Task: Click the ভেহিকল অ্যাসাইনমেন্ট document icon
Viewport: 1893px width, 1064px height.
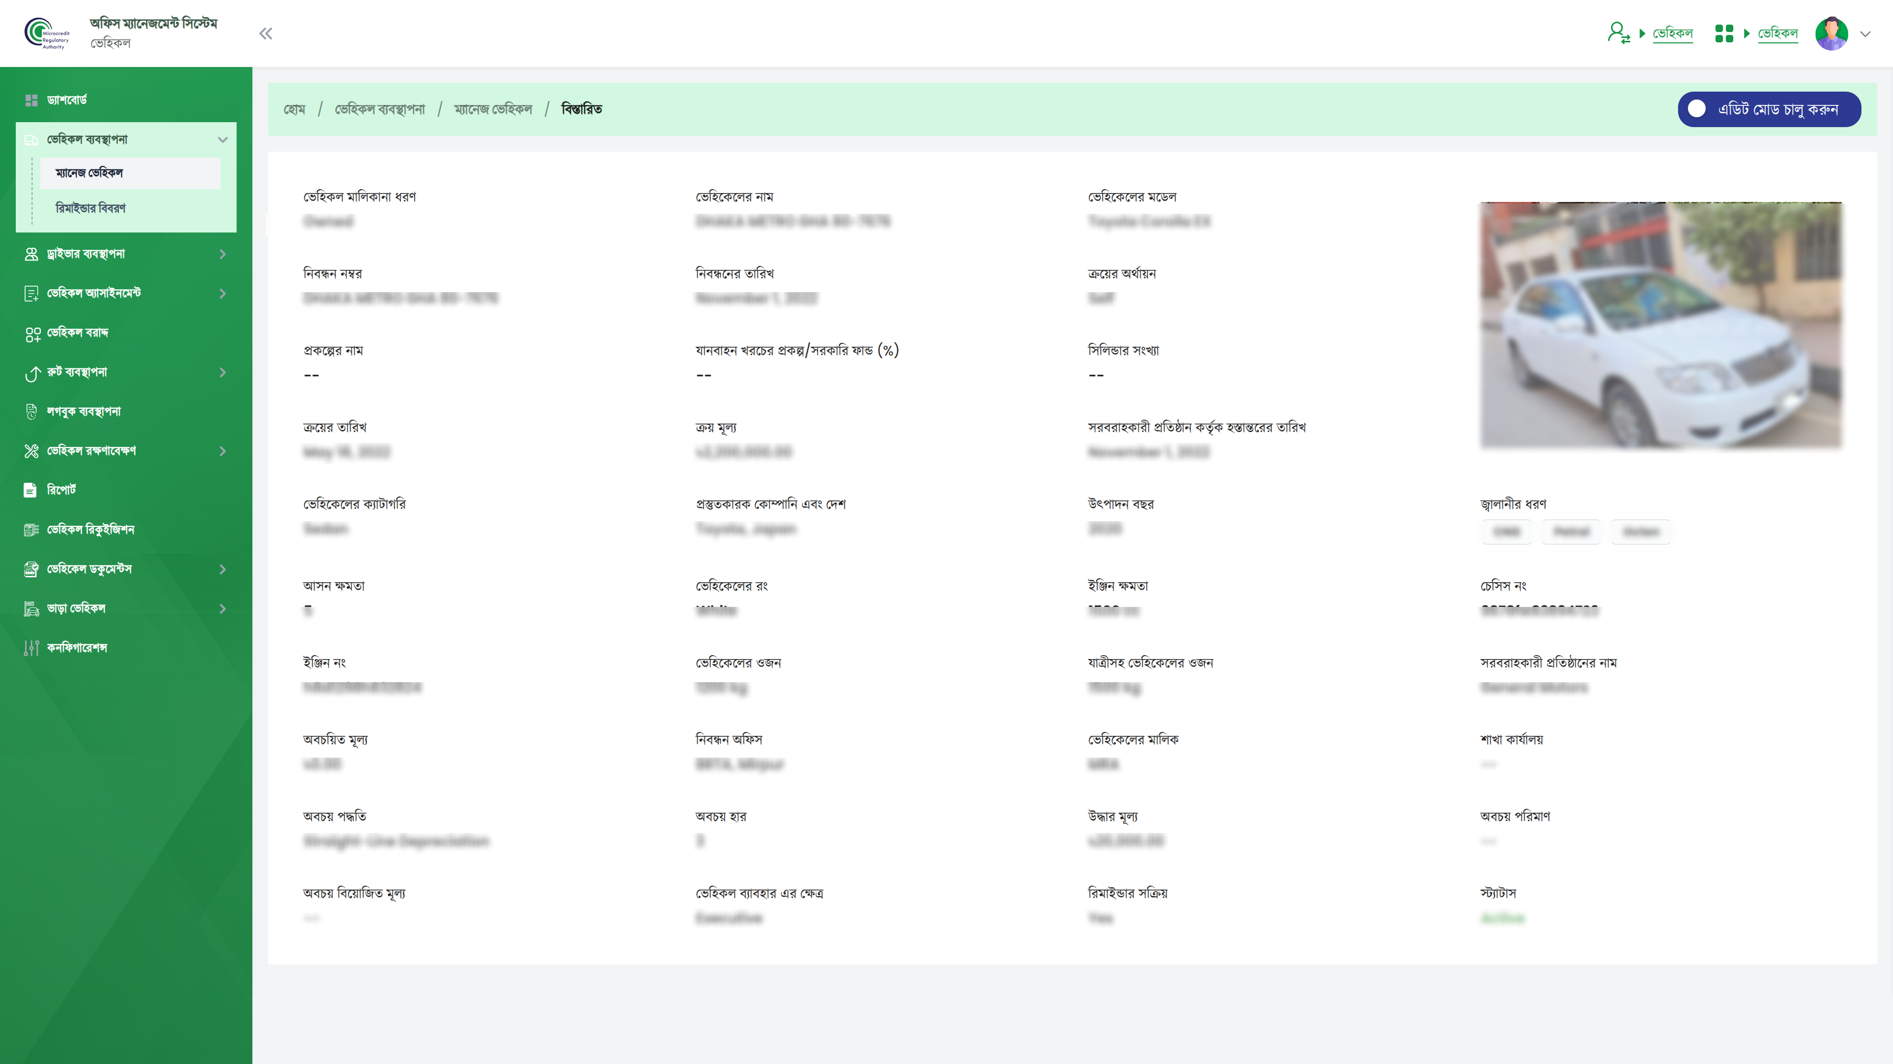Action: point(31,294)
